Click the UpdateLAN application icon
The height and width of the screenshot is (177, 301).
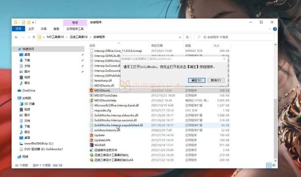tap(91, 140)
